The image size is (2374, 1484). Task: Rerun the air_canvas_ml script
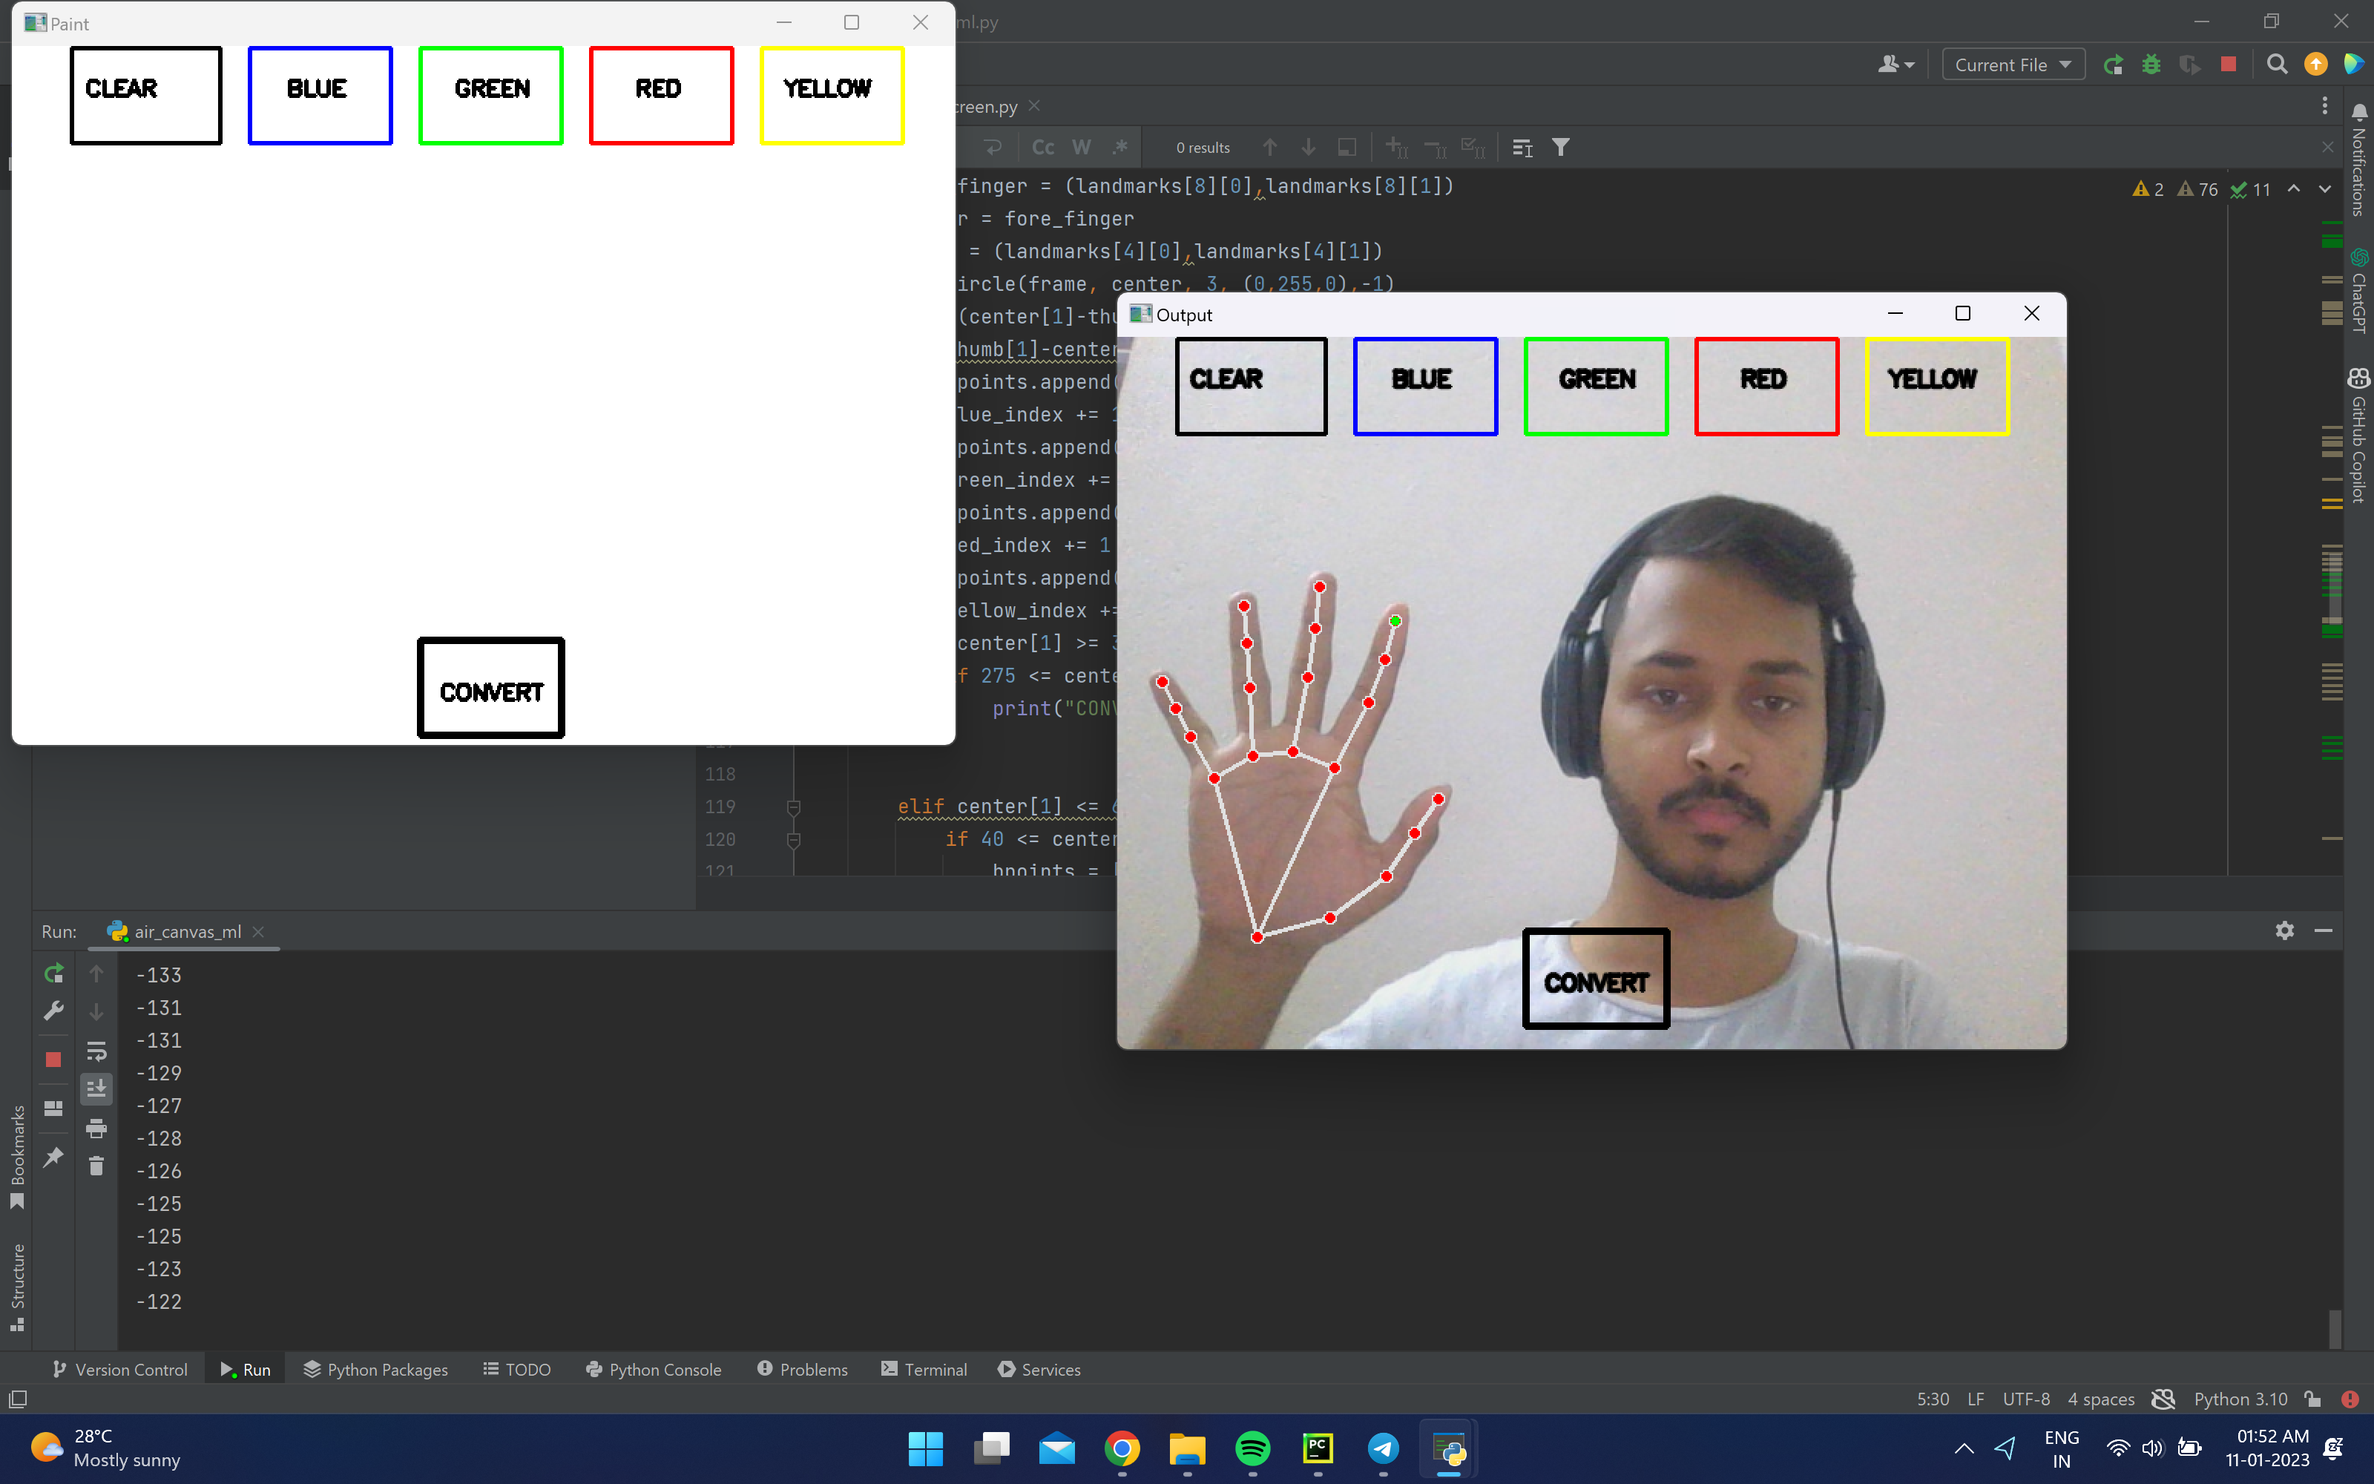pyautogui.click(x=54, y=974)
